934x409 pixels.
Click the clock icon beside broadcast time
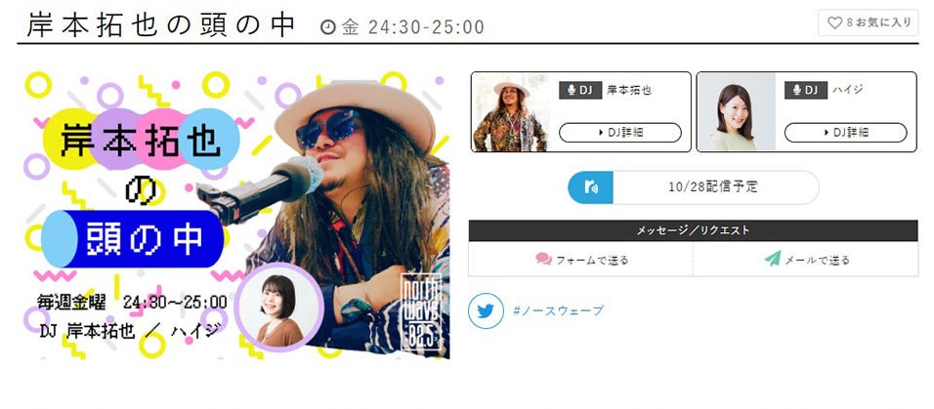327,26
